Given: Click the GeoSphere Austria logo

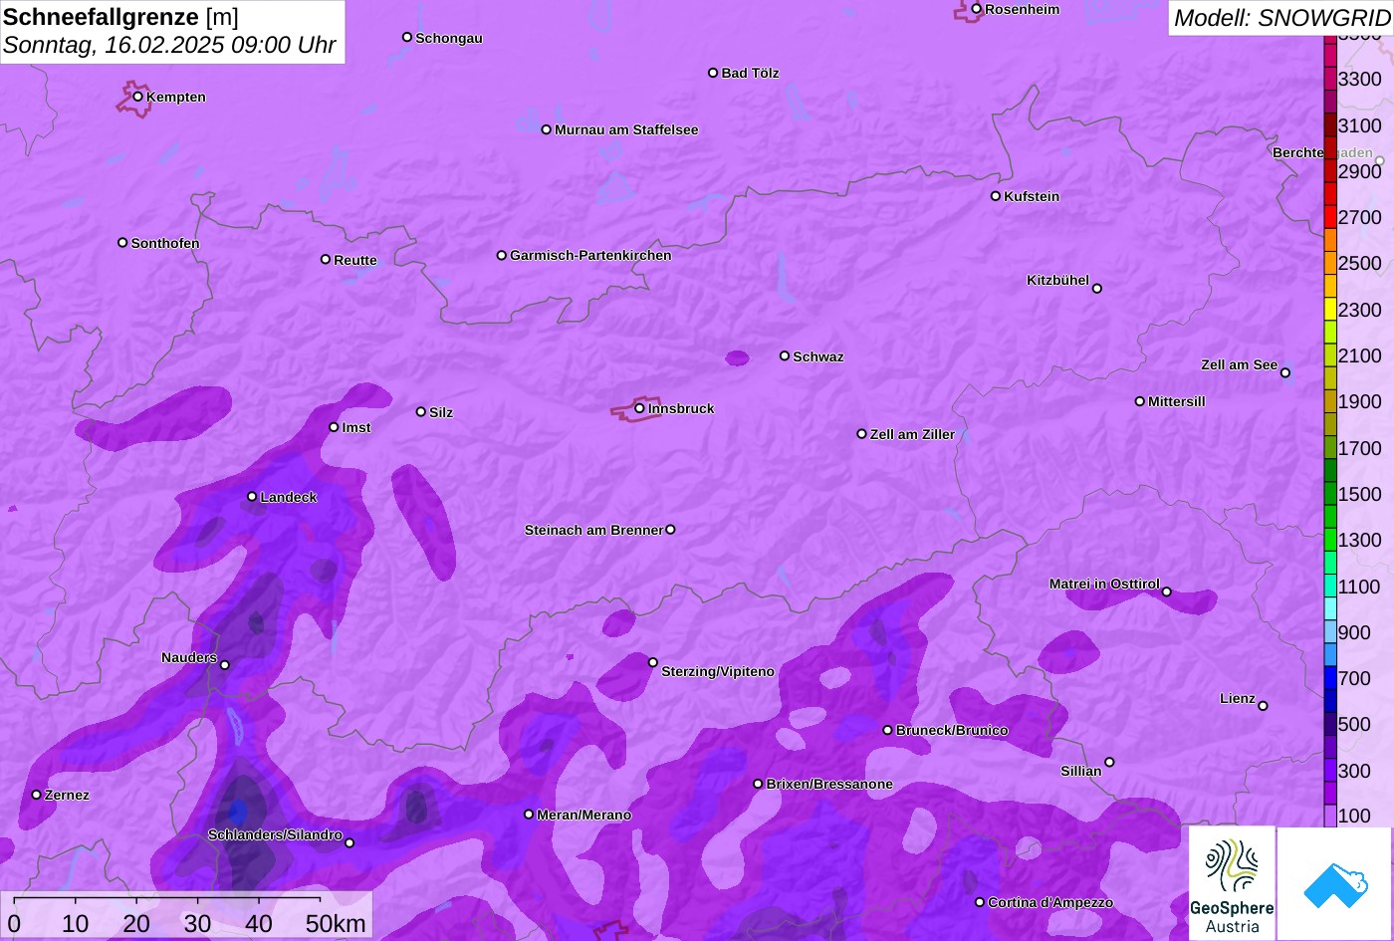Looking at the screenshot, I should (1232, 883).
